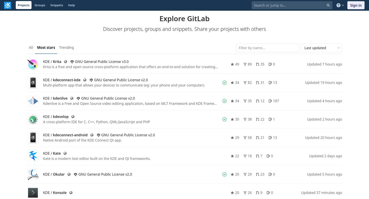369x199 pixels.
Task: Open the forks count for Kate
Action: [x=248, y=156]
